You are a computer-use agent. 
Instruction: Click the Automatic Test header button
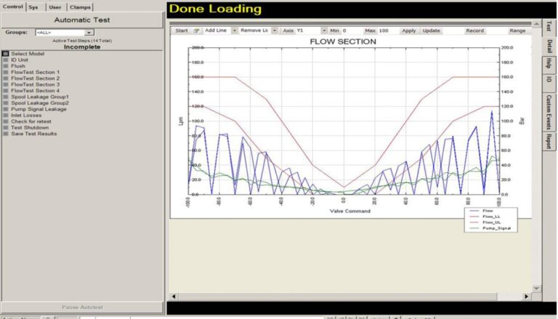[82, 20]
